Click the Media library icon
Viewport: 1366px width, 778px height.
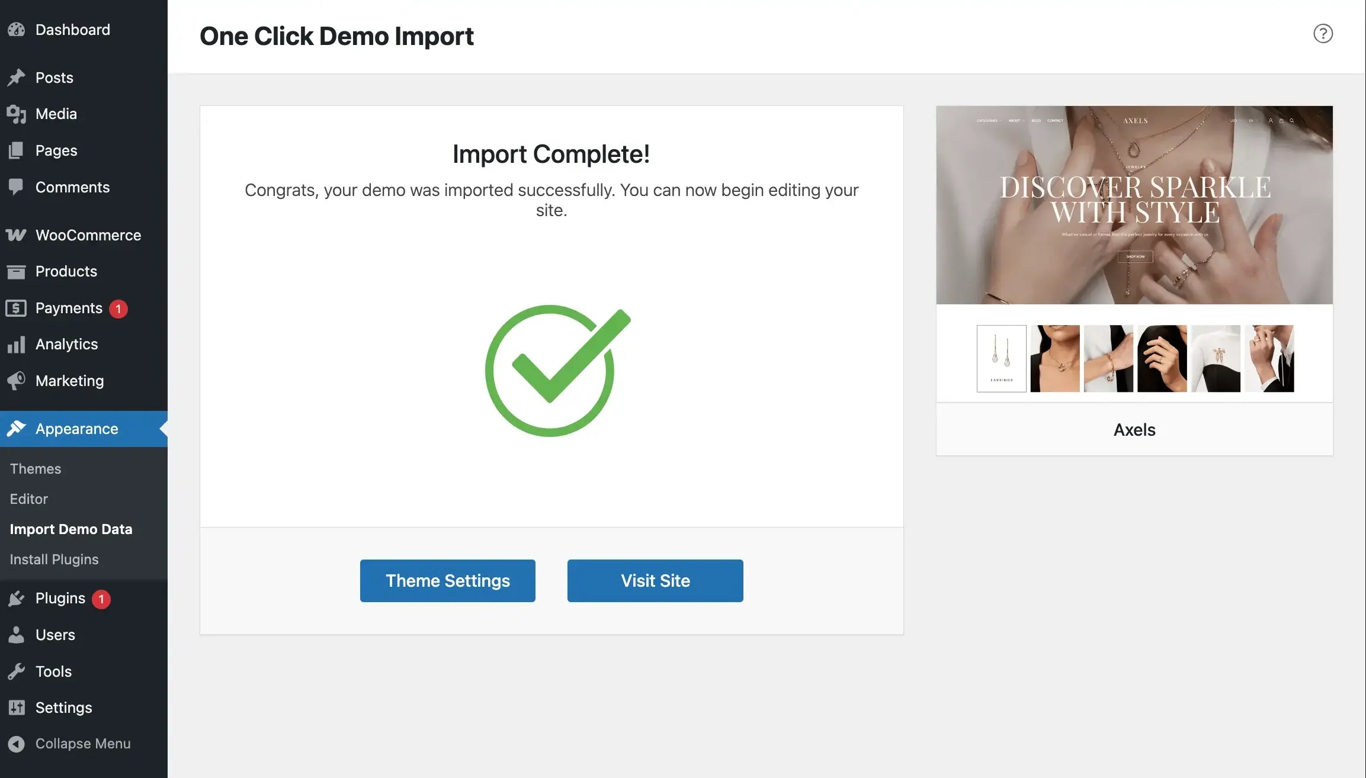[17, 114]
